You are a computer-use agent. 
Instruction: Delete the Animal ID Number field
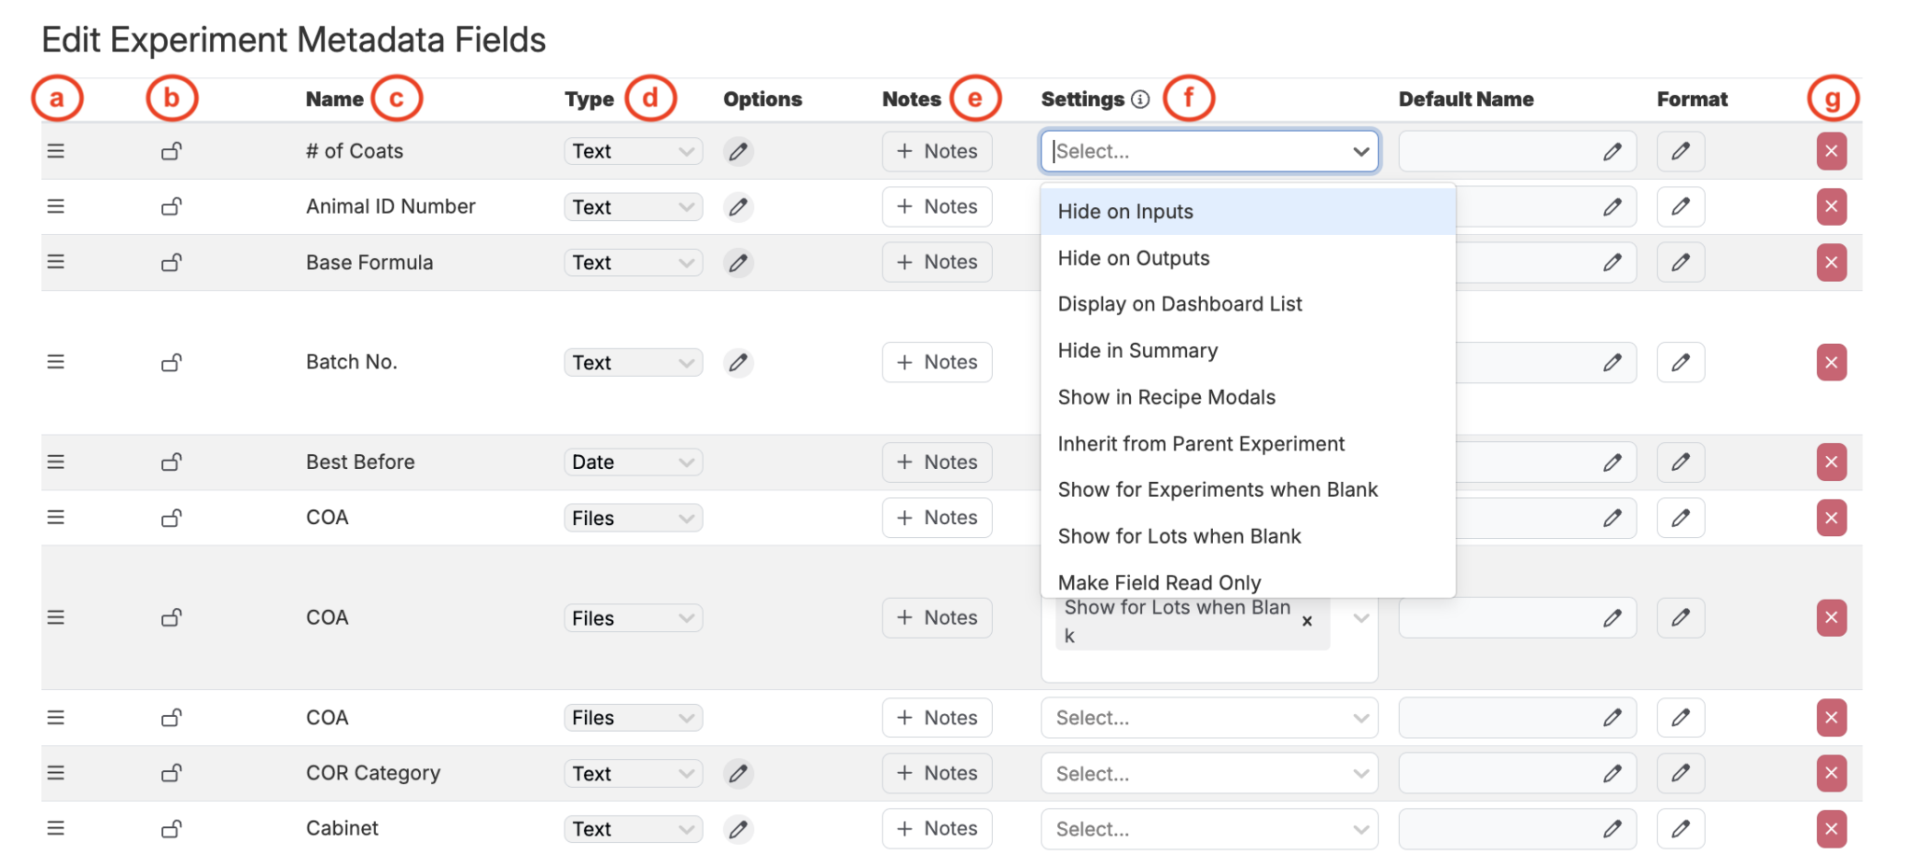click(1831, 207)
